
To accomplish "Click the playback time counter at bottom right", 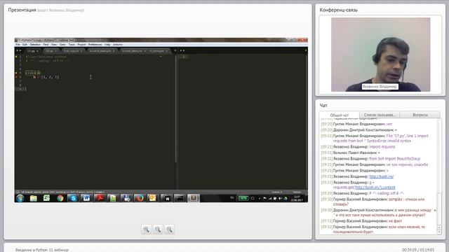I will pyautogui.click(x=418, y=250).
